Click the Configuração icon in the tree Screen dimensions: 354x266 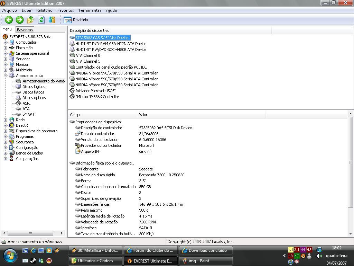pos(12,148)
